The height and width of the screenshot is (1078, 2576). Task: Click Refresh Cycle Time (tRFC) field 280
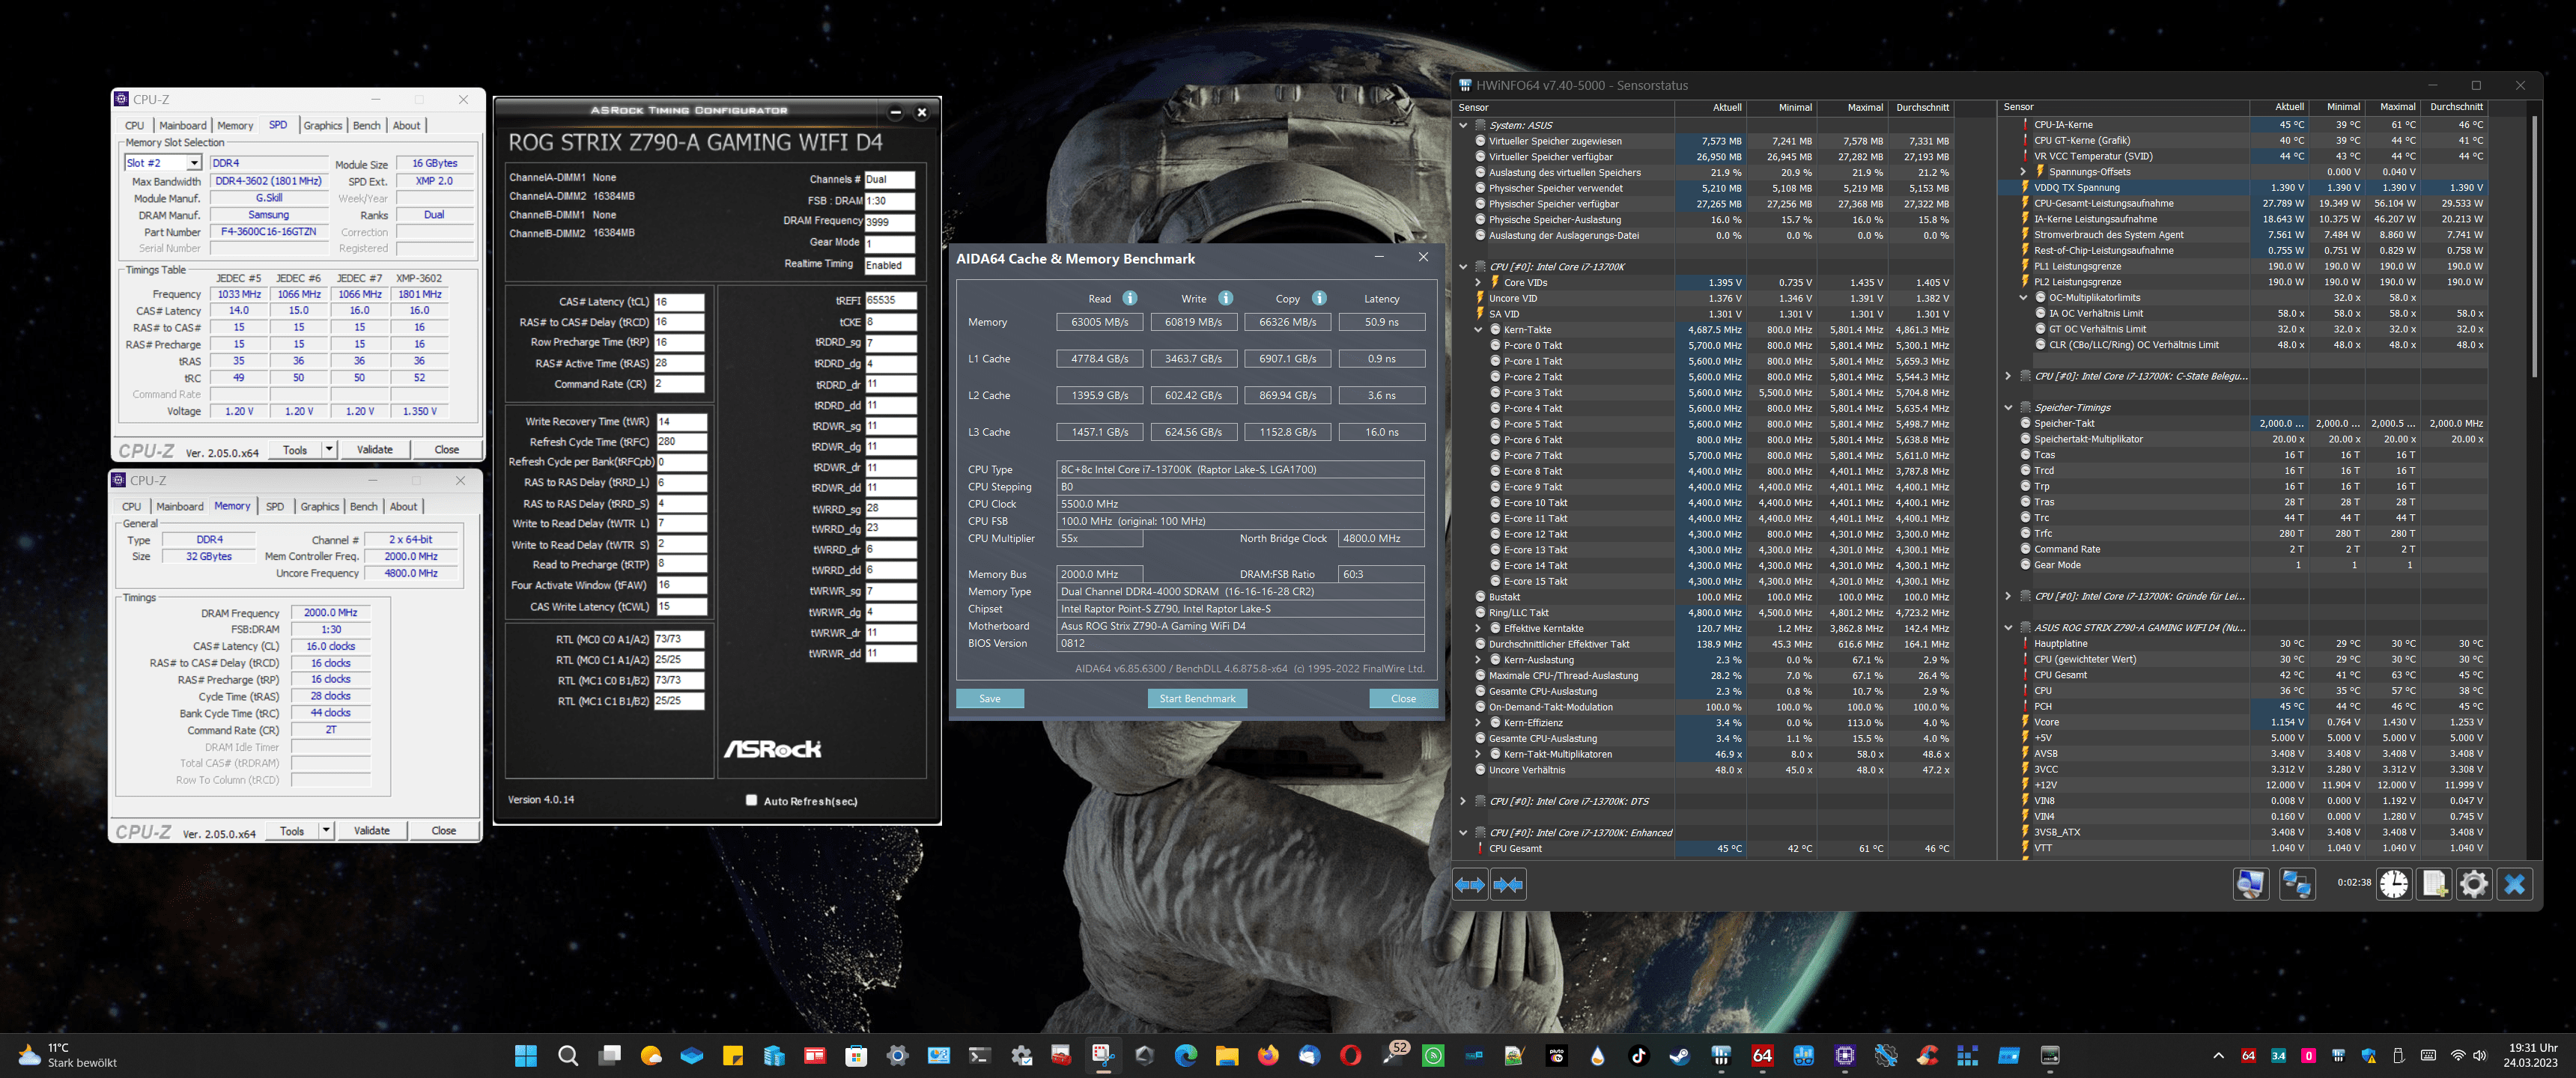click(680, 441)
